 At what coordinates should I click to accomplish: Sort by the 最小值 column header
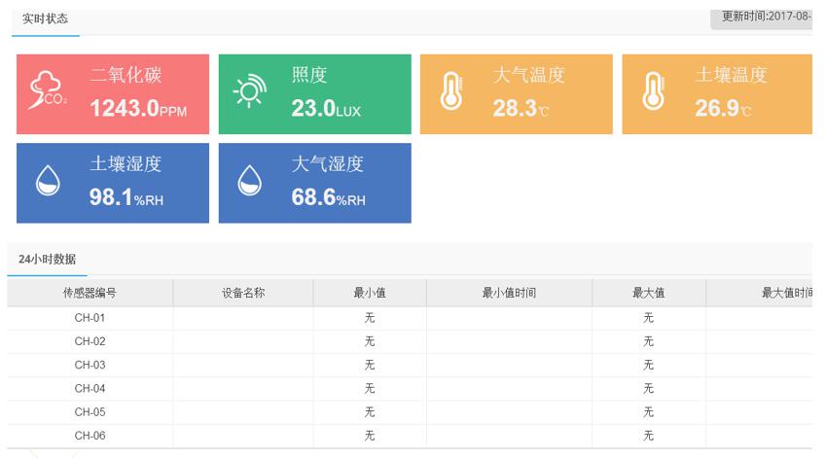(369, 293)
